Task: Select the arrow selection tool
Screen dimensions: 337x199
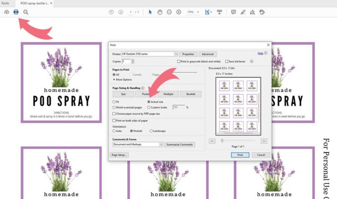Action: pyautogui.click(x=151, y=12)
